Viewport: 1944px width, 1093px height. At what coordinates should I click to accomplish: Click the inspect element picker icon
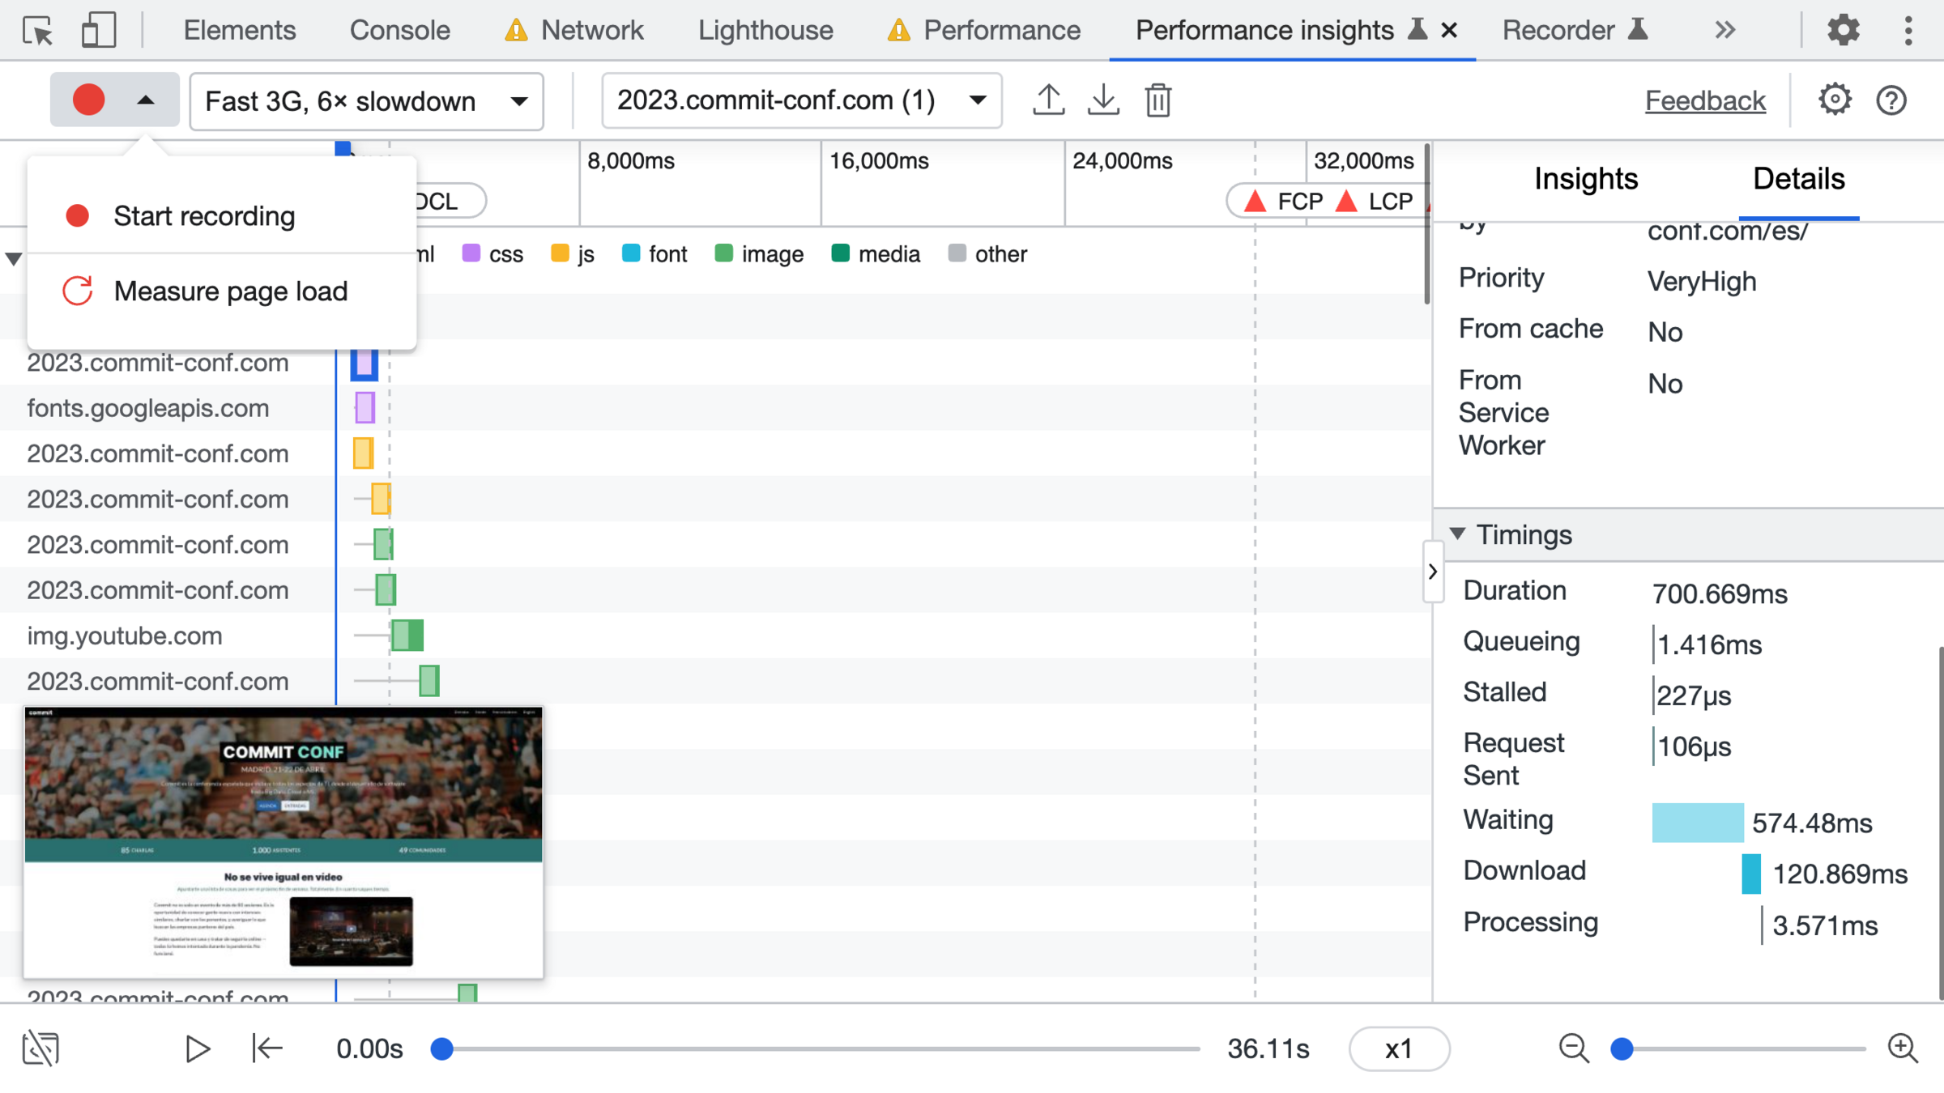point(37,31)
